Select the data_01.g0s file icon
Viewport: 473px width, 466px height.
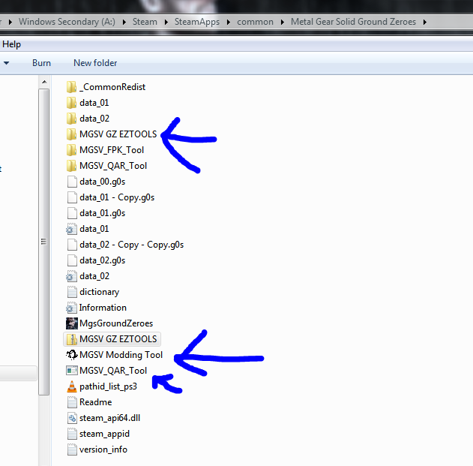coord(72,213)
